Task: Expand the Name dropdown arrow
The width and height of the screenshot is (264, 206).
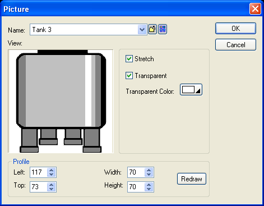Action: (142, 29)
